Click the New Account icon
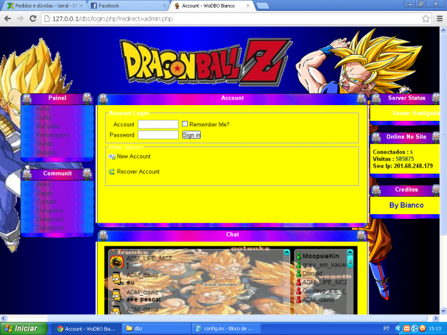This screenshot has height=335, width=447. click(x=111, y=157)
